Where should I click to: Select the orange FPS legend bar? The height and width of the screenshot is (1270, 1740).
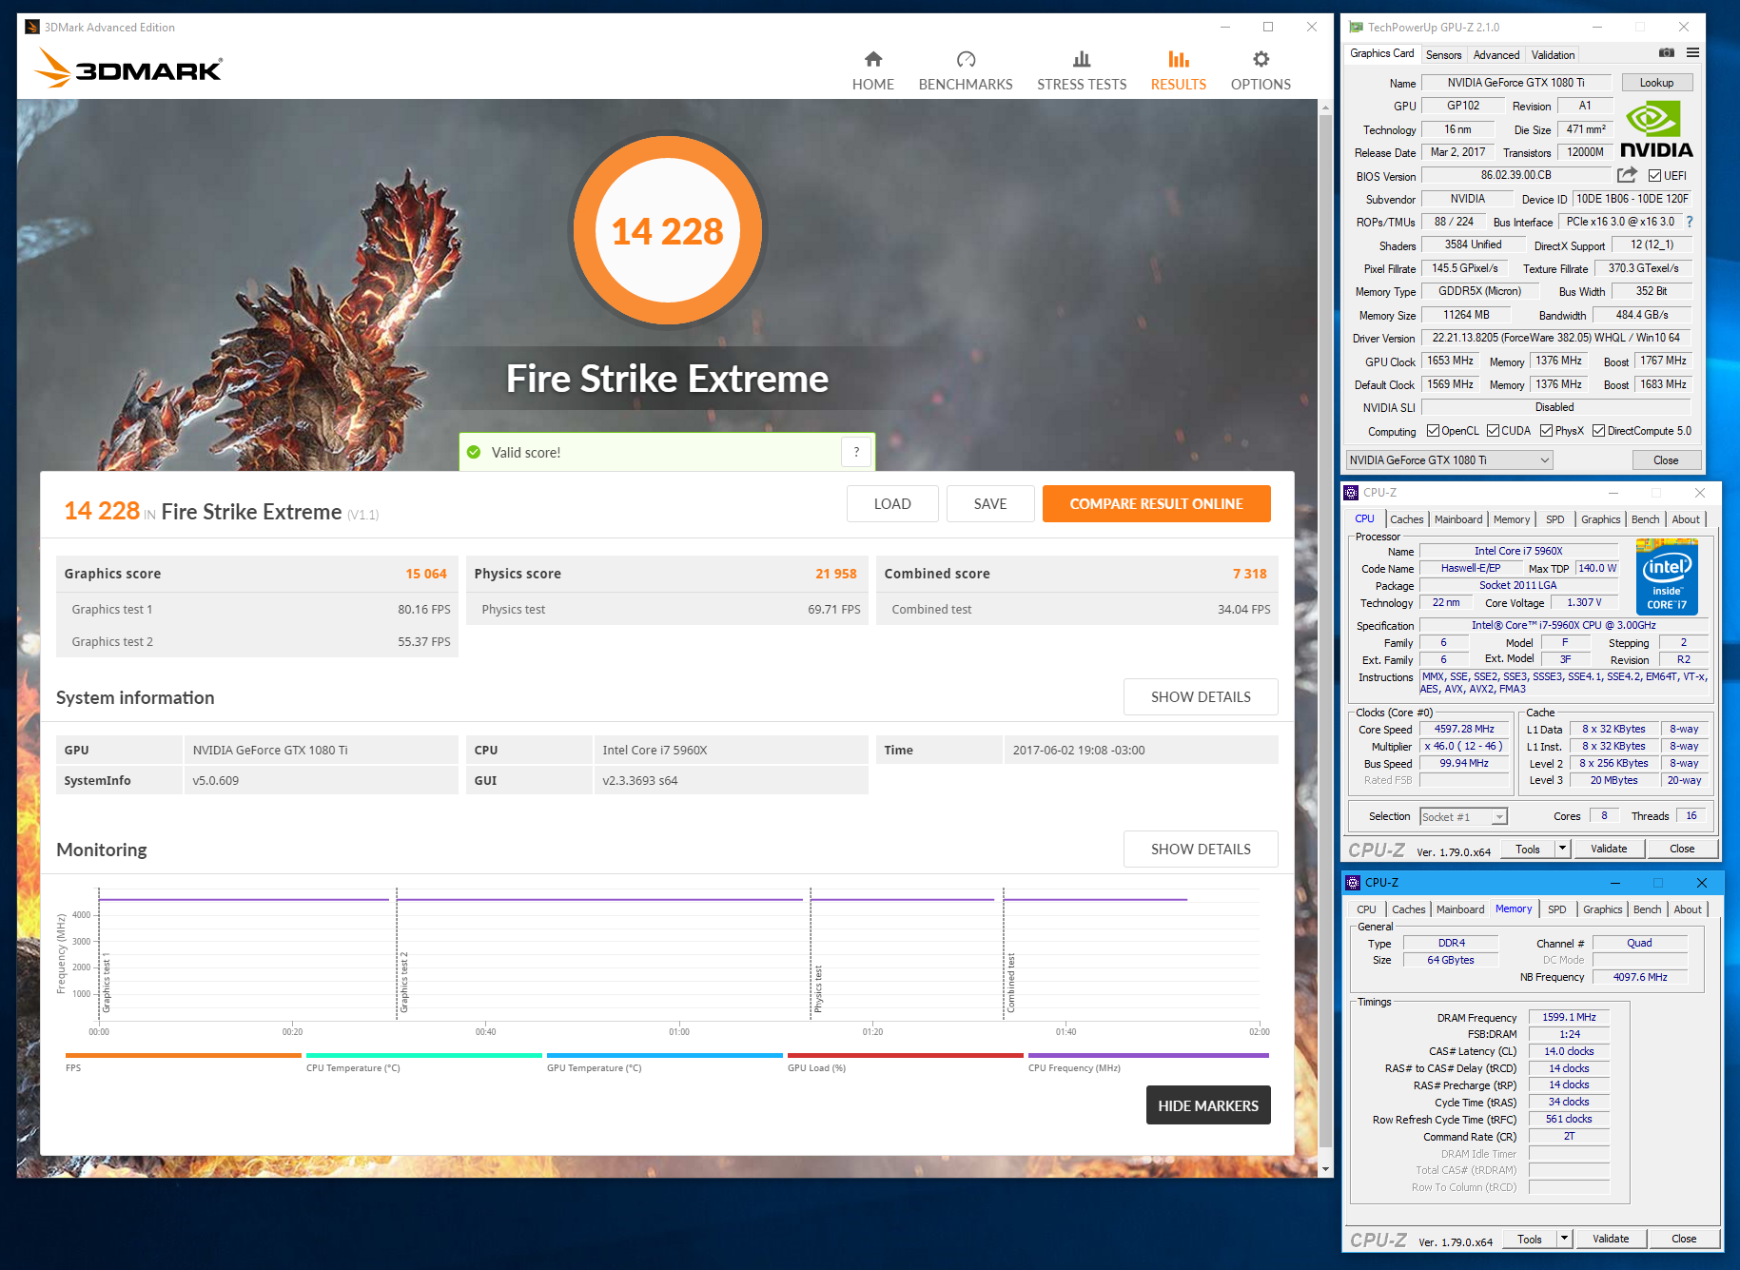point(184,1055)
